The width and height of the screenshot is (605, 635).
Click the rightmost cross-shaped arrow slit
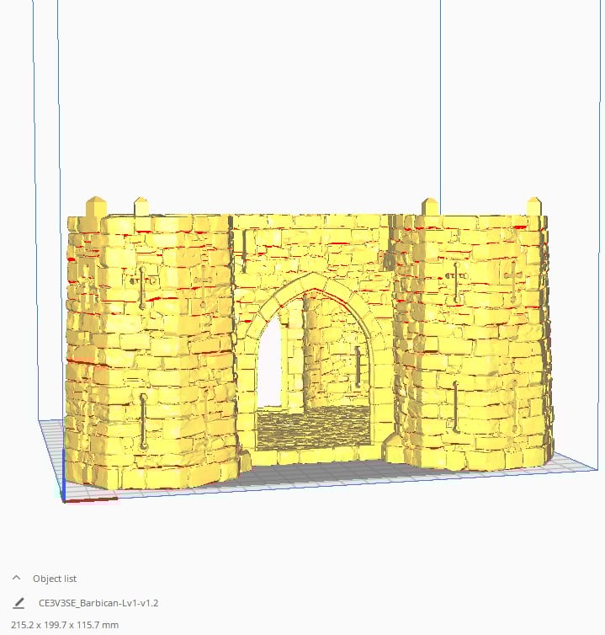[512, 276]
